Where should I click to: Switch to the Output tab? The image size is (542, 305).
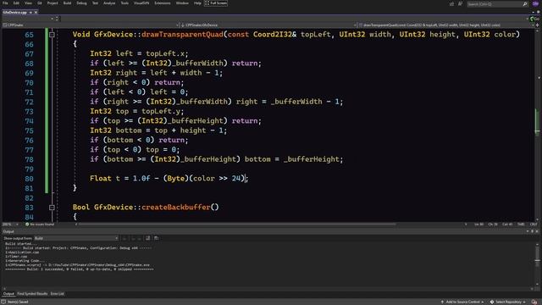[x=8, y=294]
